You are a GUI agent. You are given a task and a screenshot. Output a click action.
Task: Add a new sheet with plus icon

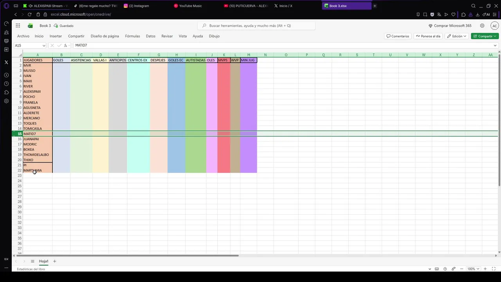54,261
